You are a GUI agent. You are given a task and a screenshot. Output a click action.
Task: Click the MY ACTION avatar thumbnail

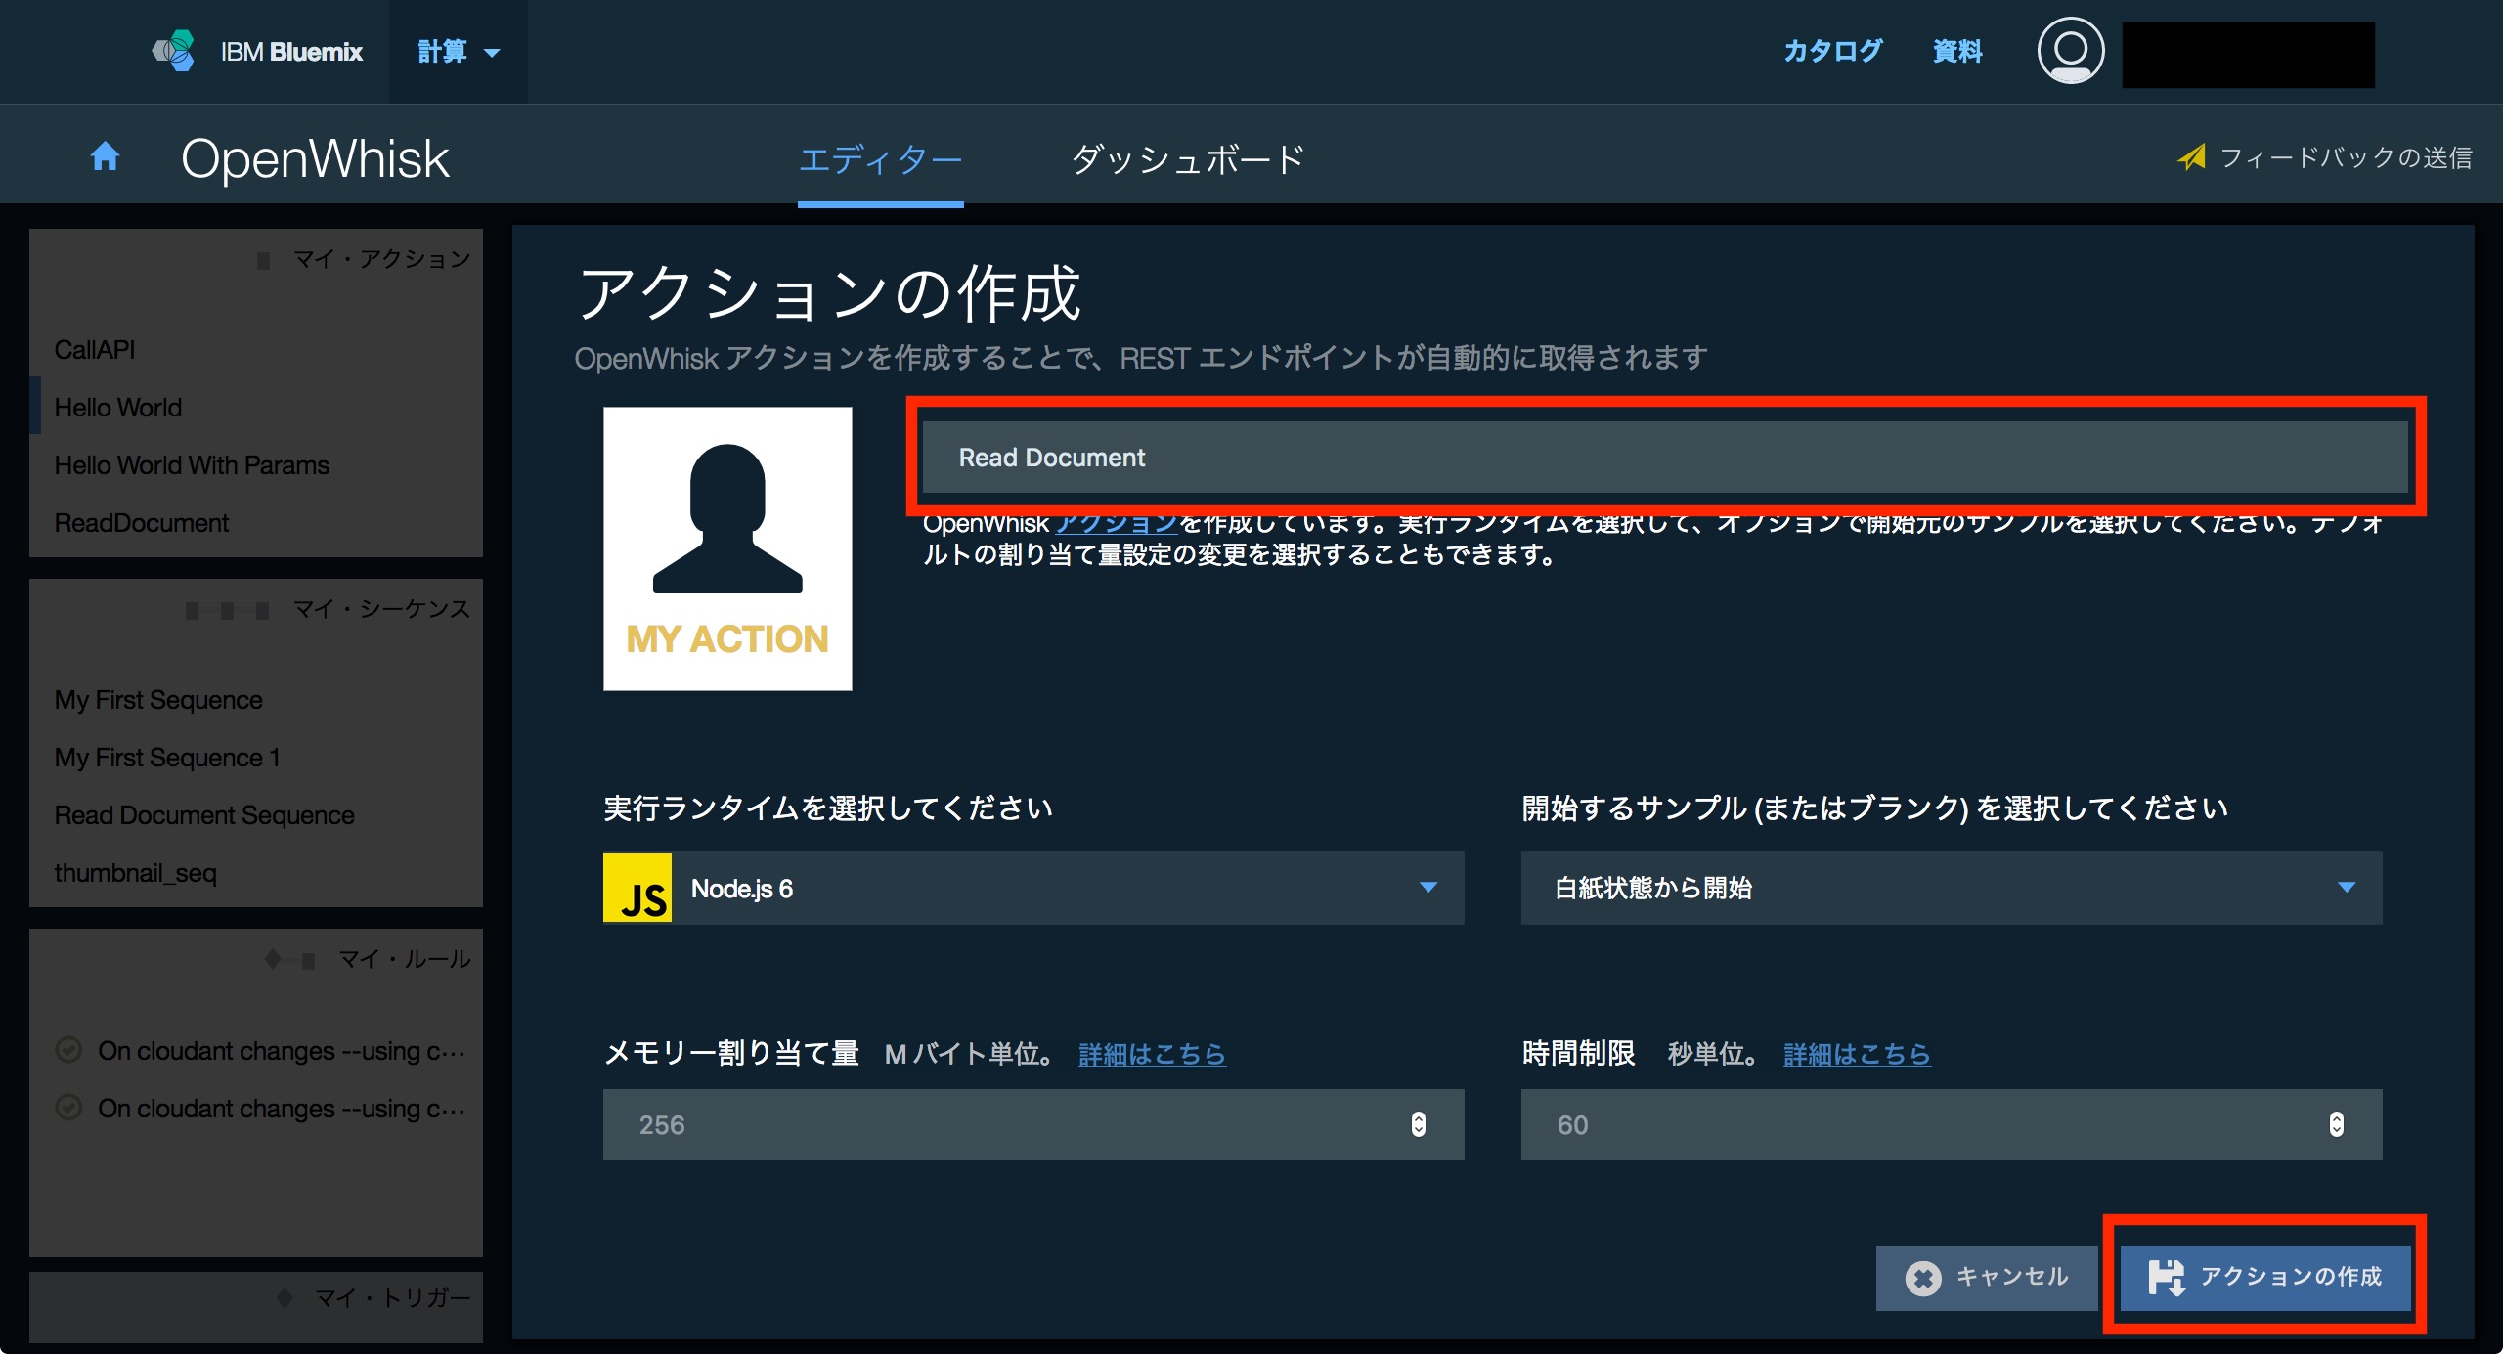(x=727, y=548)
